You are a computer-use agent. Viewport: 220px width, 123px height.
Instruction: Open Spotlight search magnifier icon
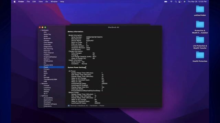tap(176, 2)
